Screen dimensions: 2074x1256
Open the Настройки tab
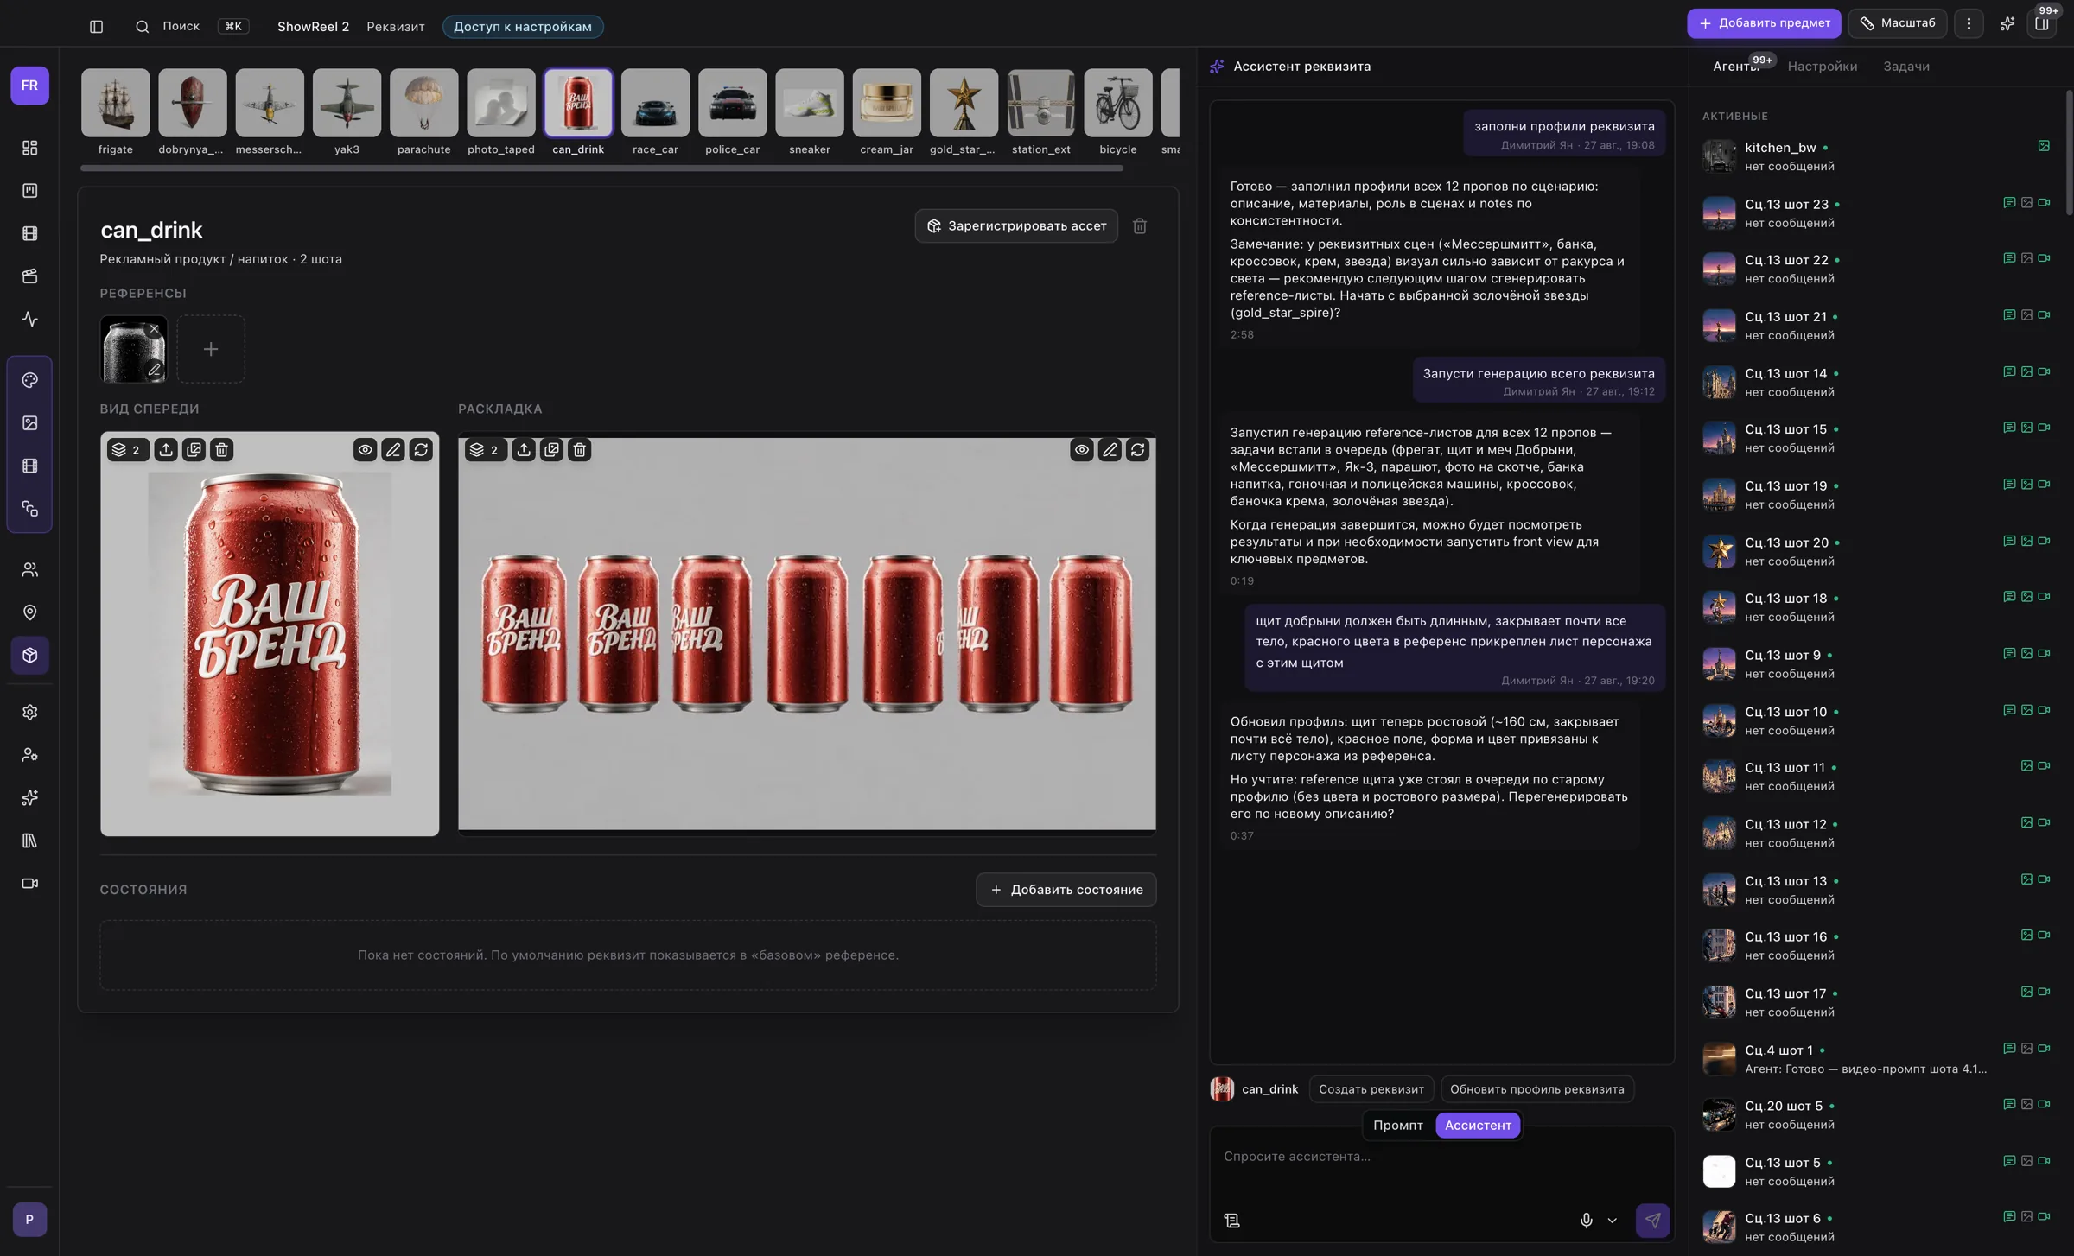click(1822, 67)
